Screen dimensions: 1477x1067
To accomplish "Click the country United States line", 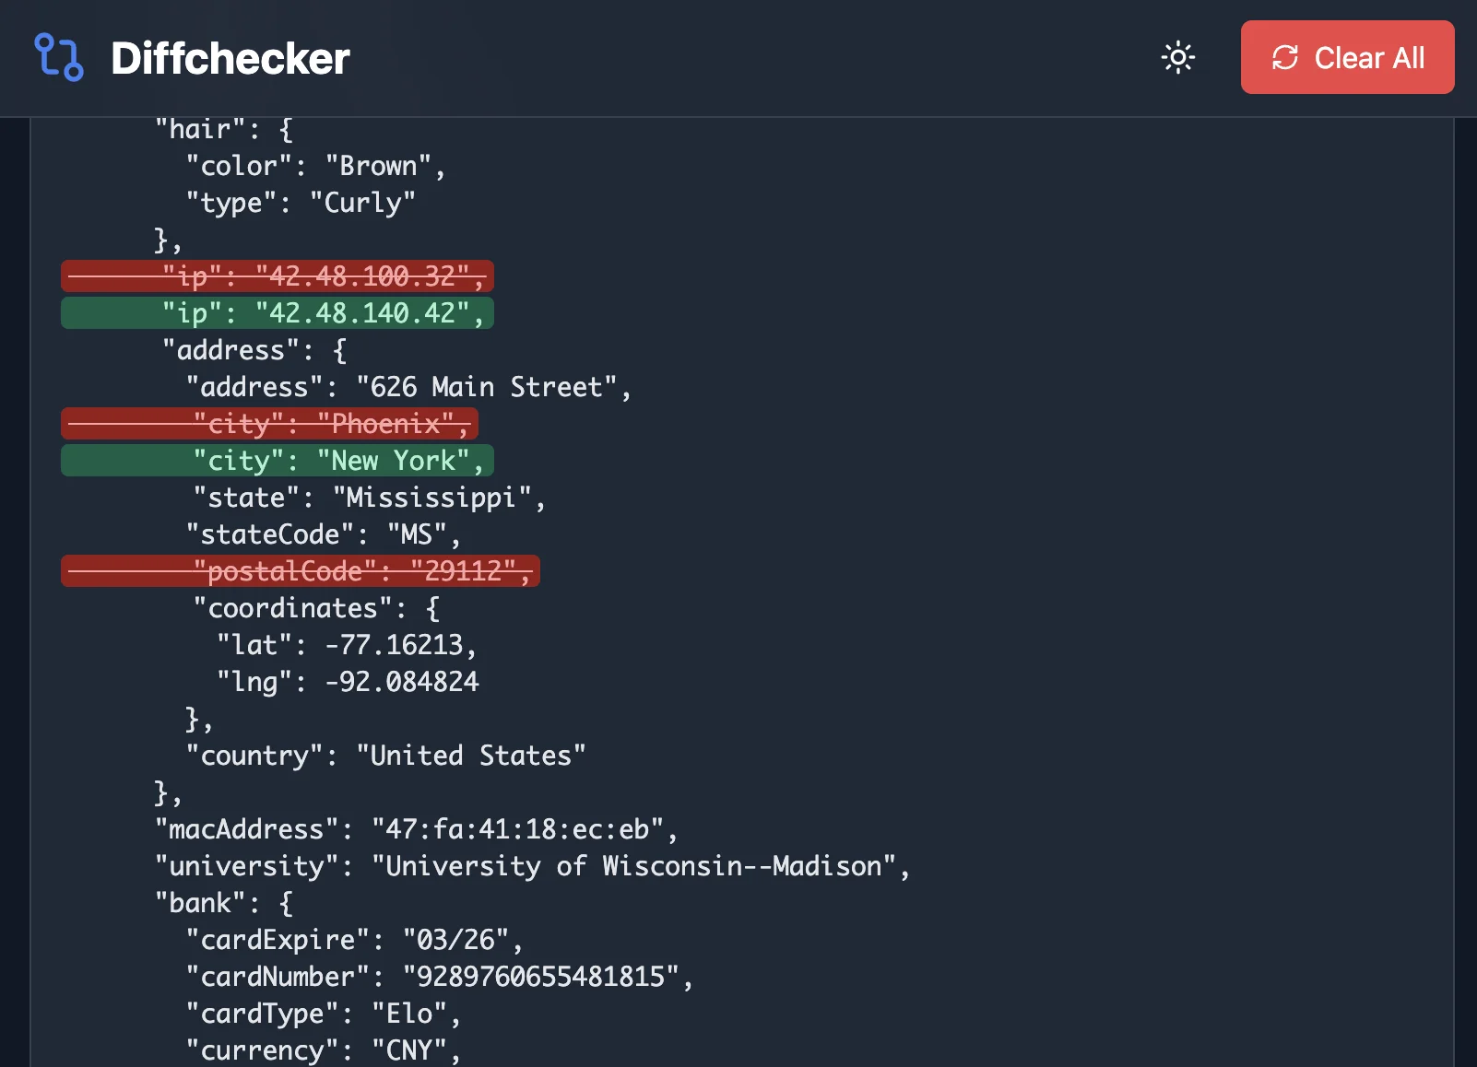I will point(385,756).
